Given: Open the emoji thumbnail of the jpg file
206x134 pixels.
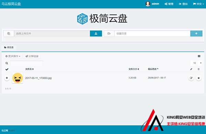Looking at the screenshot, I should [x=18, y=78].
